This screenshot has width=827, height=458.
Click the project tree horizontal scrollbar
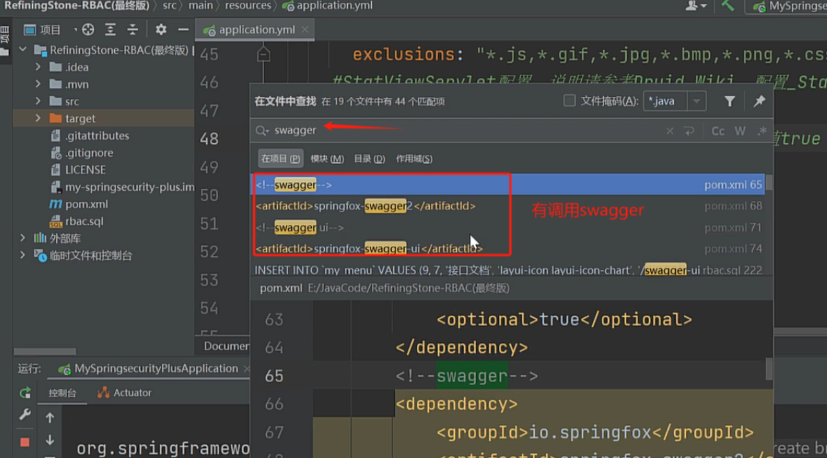(45, 352)
